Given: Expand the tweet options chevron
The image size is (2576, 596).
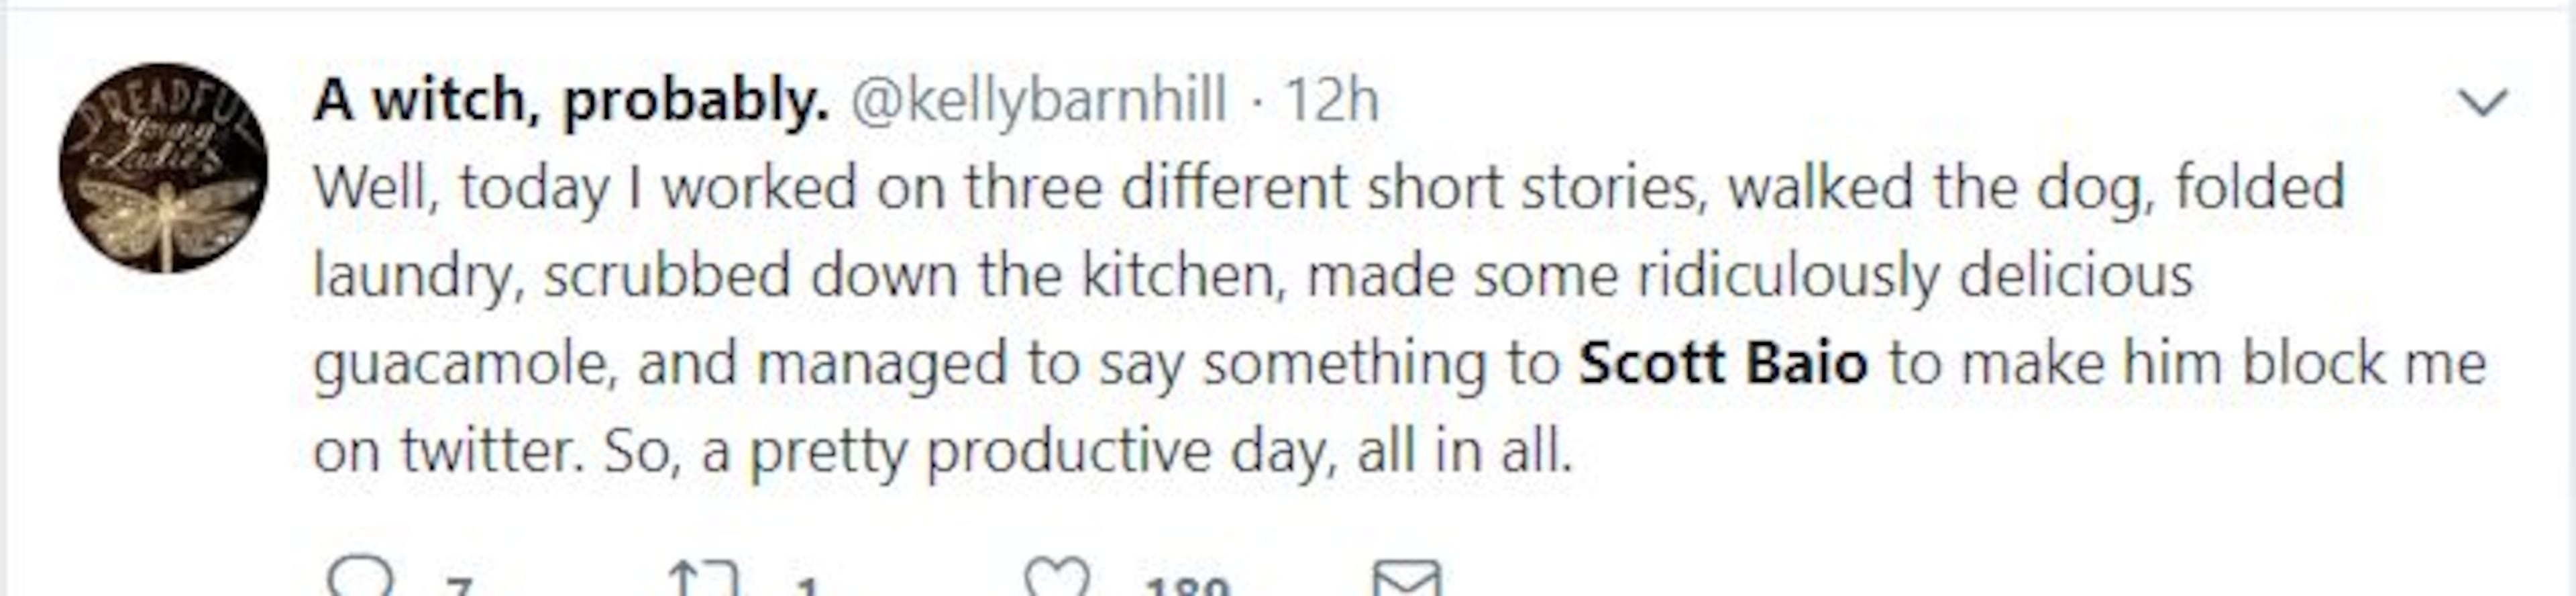Looking at the screenshot, I should [x=2482, y=102].
